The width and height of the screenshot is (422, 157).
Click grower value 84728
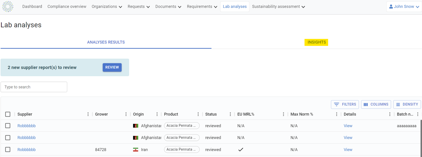click(101, 150)
